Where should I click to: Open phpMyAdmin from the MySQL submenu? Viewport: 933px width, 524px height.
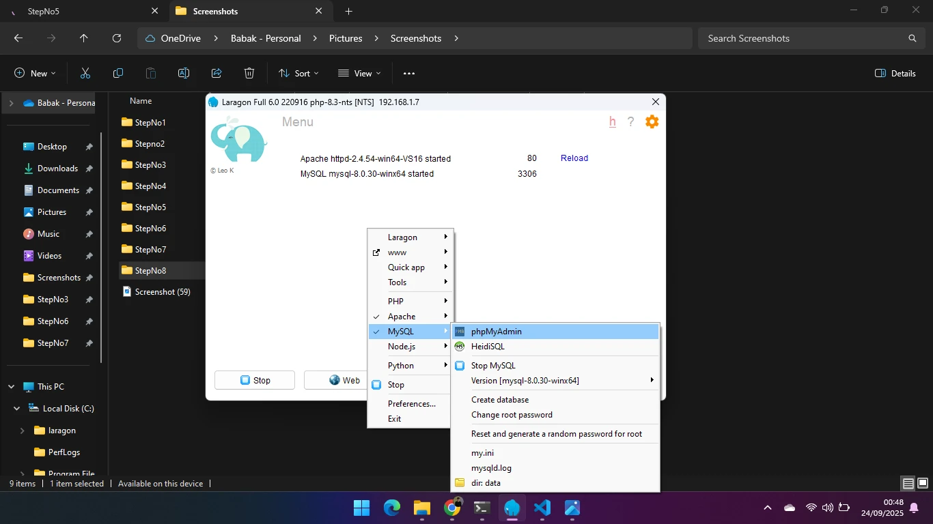[496, 332]
